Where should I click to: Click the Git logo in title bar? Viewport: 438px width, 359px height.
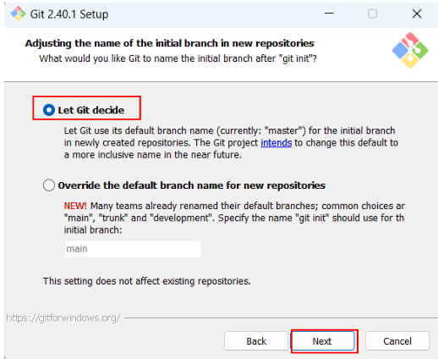click(18, 14)
